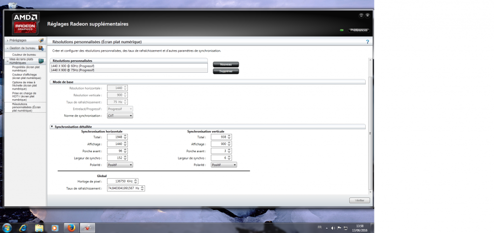Screen dimensions: 494x233
Task: Click the Gestion de bureau icon
Action: 41,48
